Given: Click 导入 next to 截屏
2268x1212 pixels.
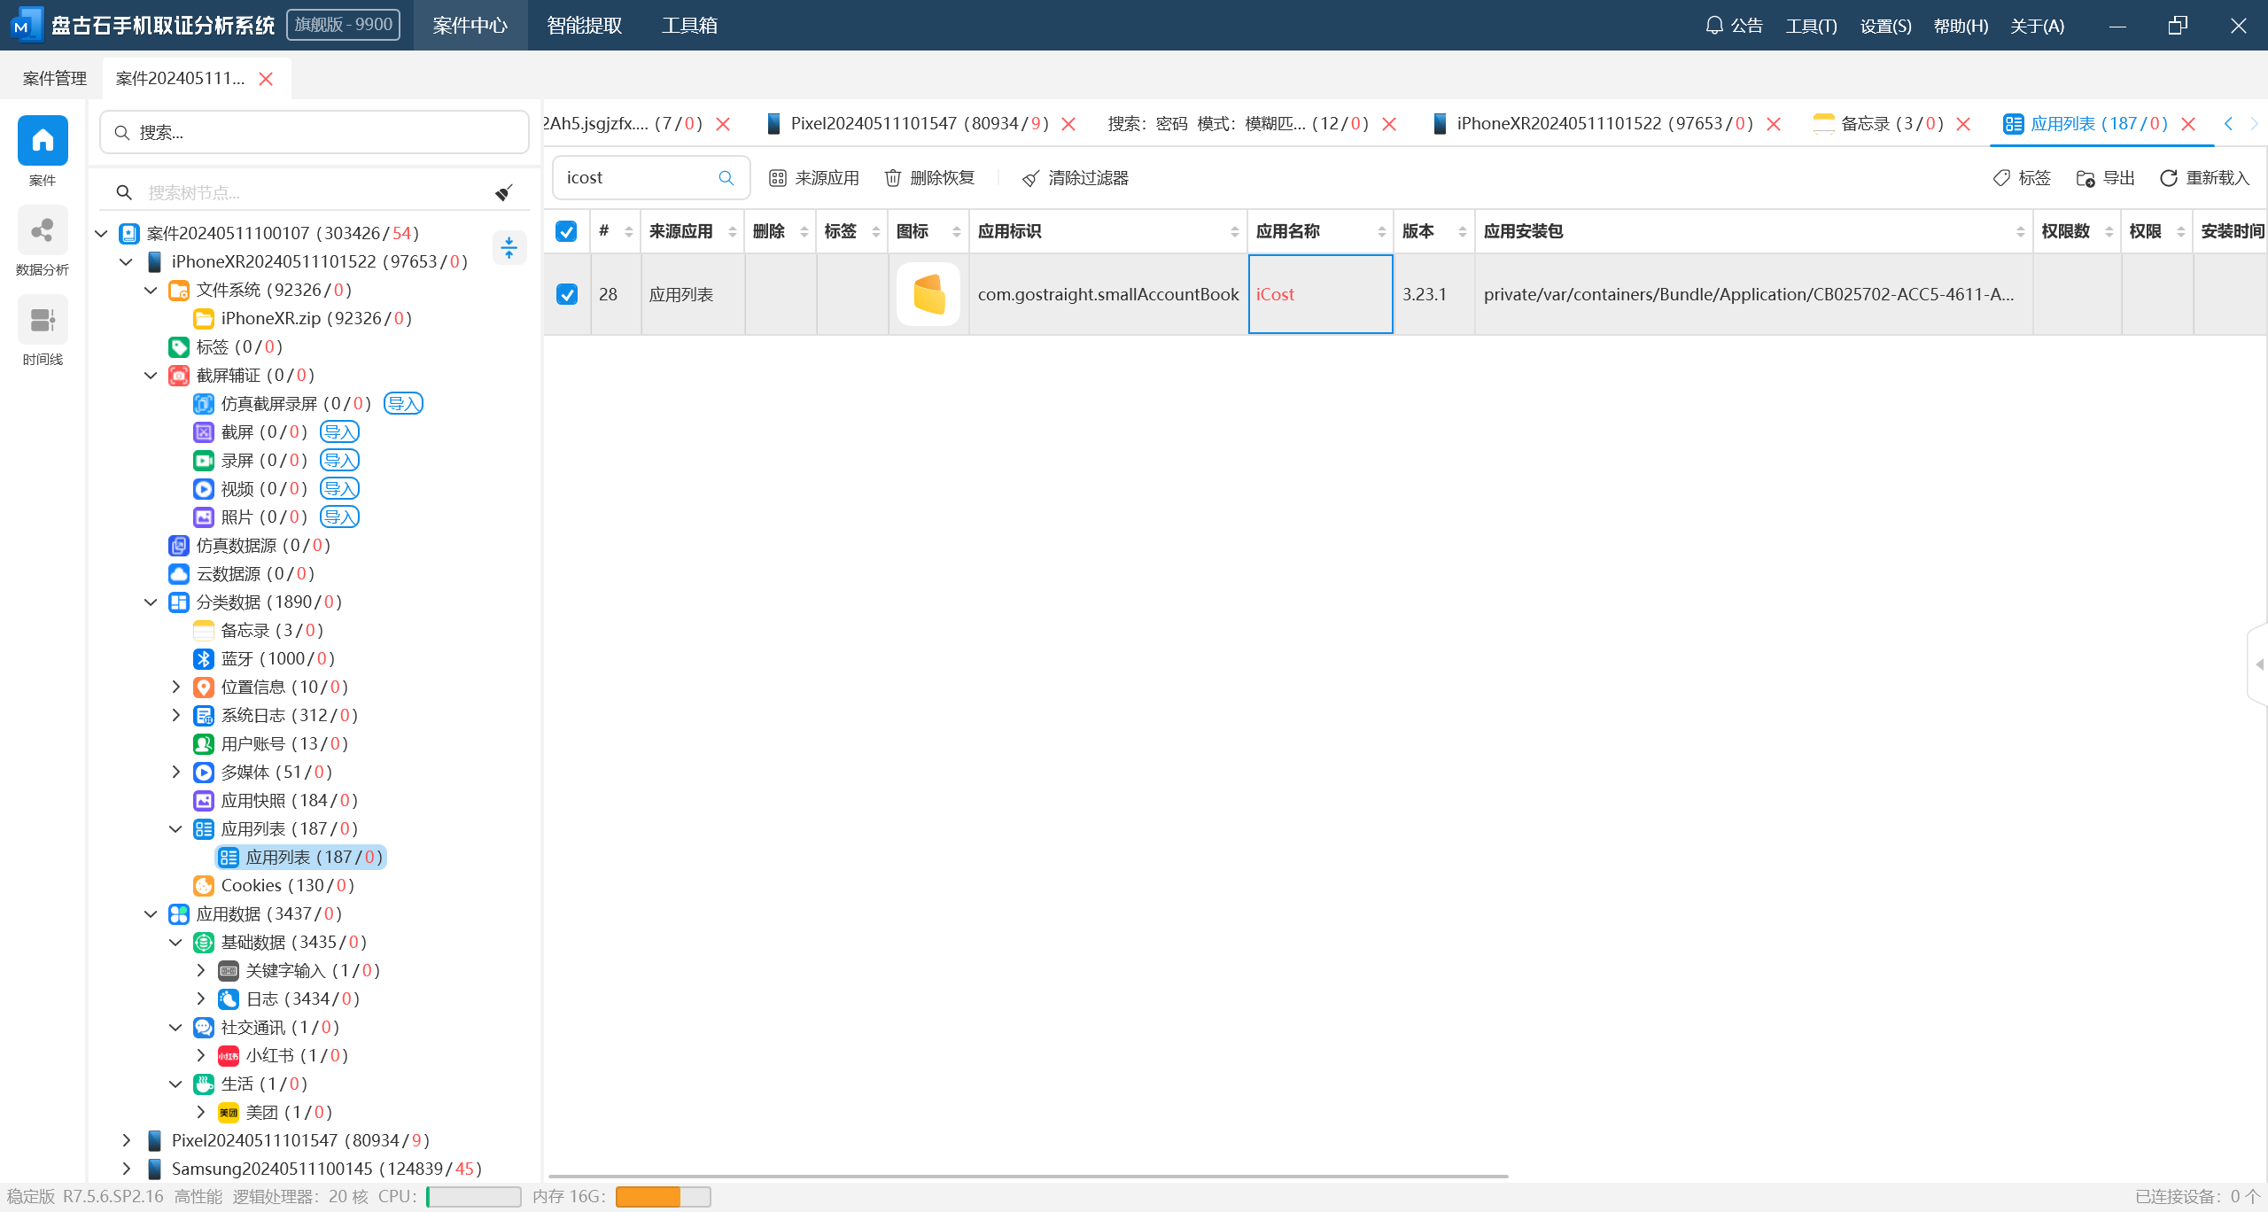Looking at the screenshot, I should point(339,432).
